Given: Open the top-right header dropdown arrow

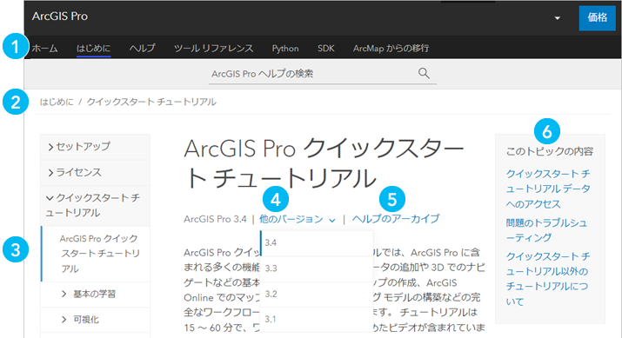Looking at the screenshot, I should click(558, 18).
